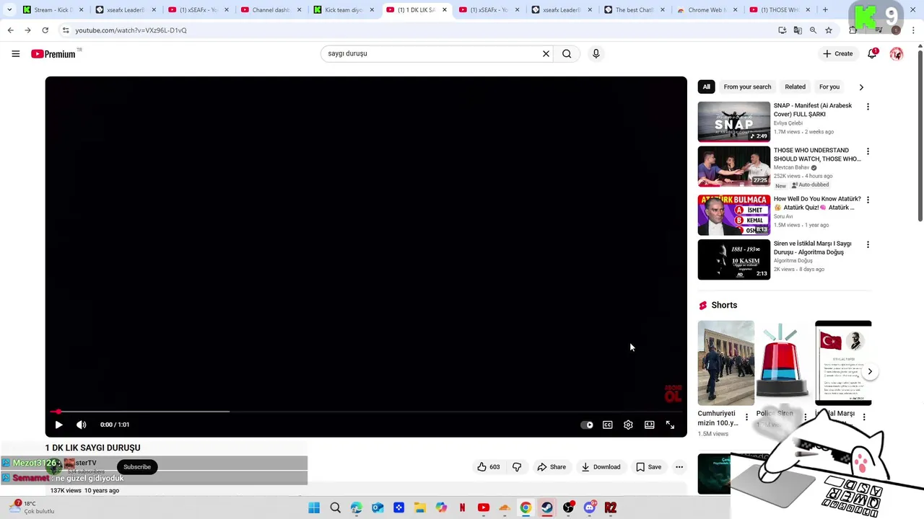Run search with magnifier button
Image resolution: width=924 pixels, height=519 pixels.
pos(567,53)
